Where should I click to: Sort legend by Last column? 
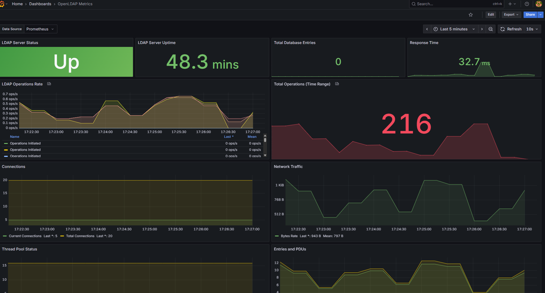228,137
